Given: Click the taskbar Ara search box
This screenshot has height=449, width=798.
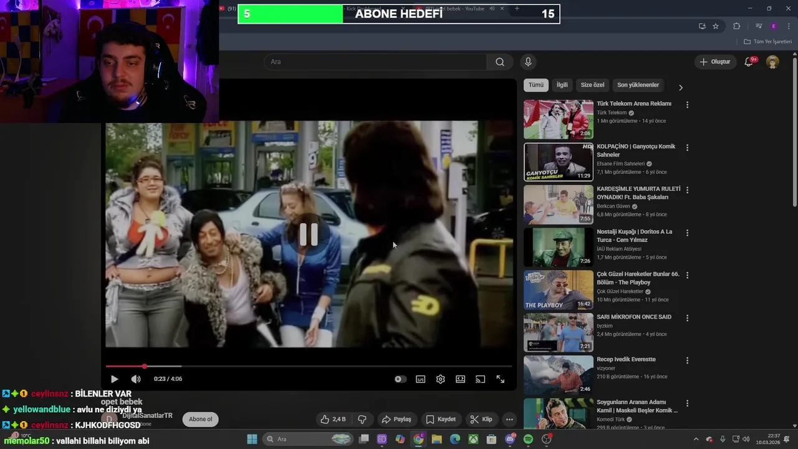Looking at the screenshot, I should [x=309, y=439].
